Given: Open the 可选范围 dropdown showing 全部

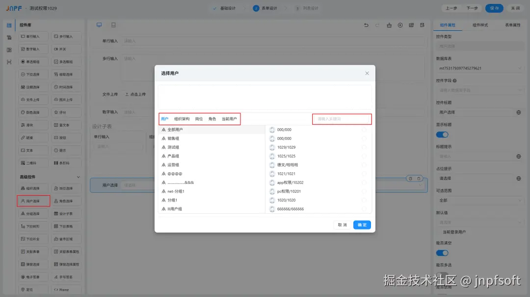Looking at the screenshot, I should click(479, 200).
